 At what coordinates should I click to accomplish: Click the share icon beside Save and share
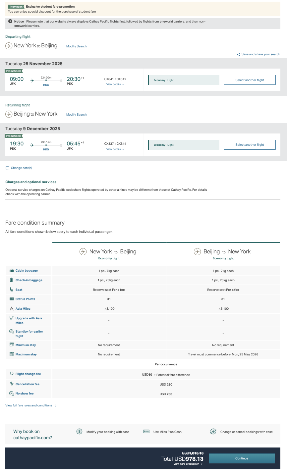coord(239,54)
